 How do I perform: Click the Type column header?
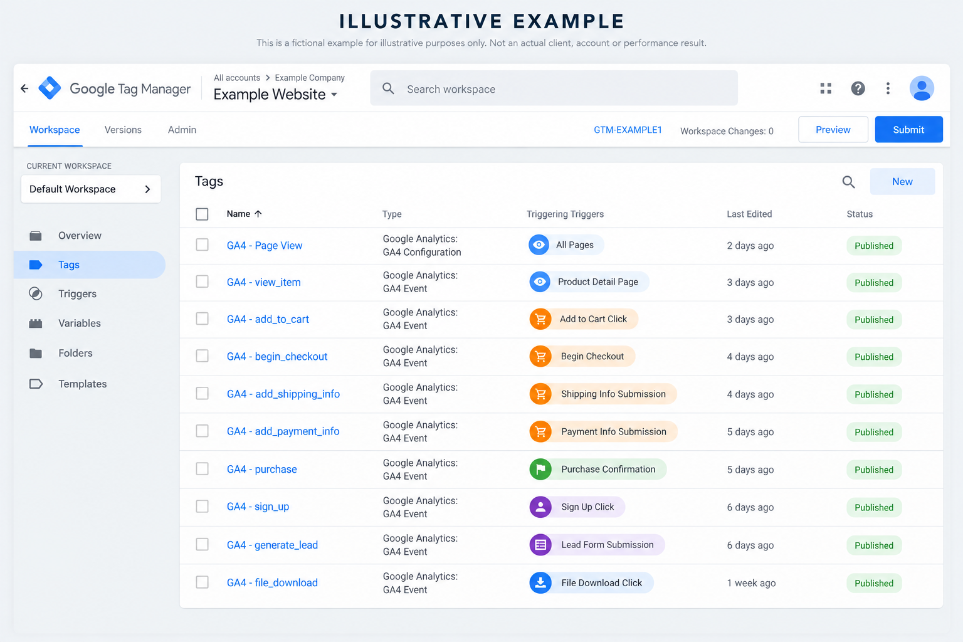point(392,214)
